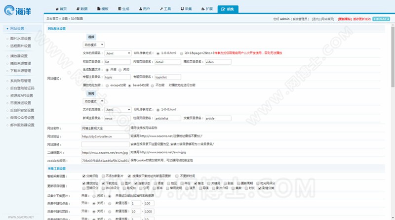Open 播放器设置 in the sidebar

point(19,56)
